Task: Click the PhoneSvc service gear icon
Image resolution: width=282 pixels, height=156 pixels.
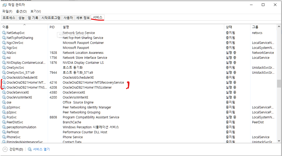Action: pyautogui.click(x=4, y=137)
